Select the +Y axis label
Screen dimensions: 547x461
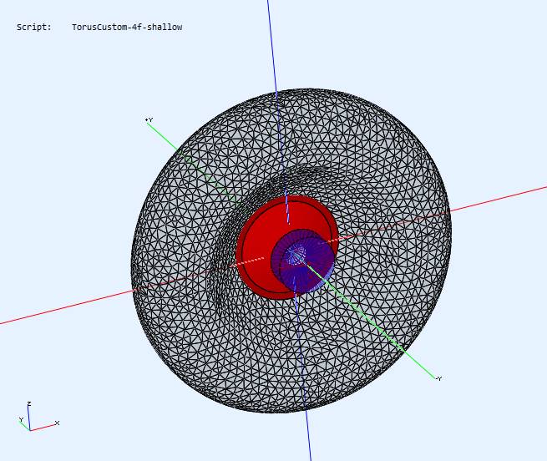pyautogui.click(x=149, y=120)
